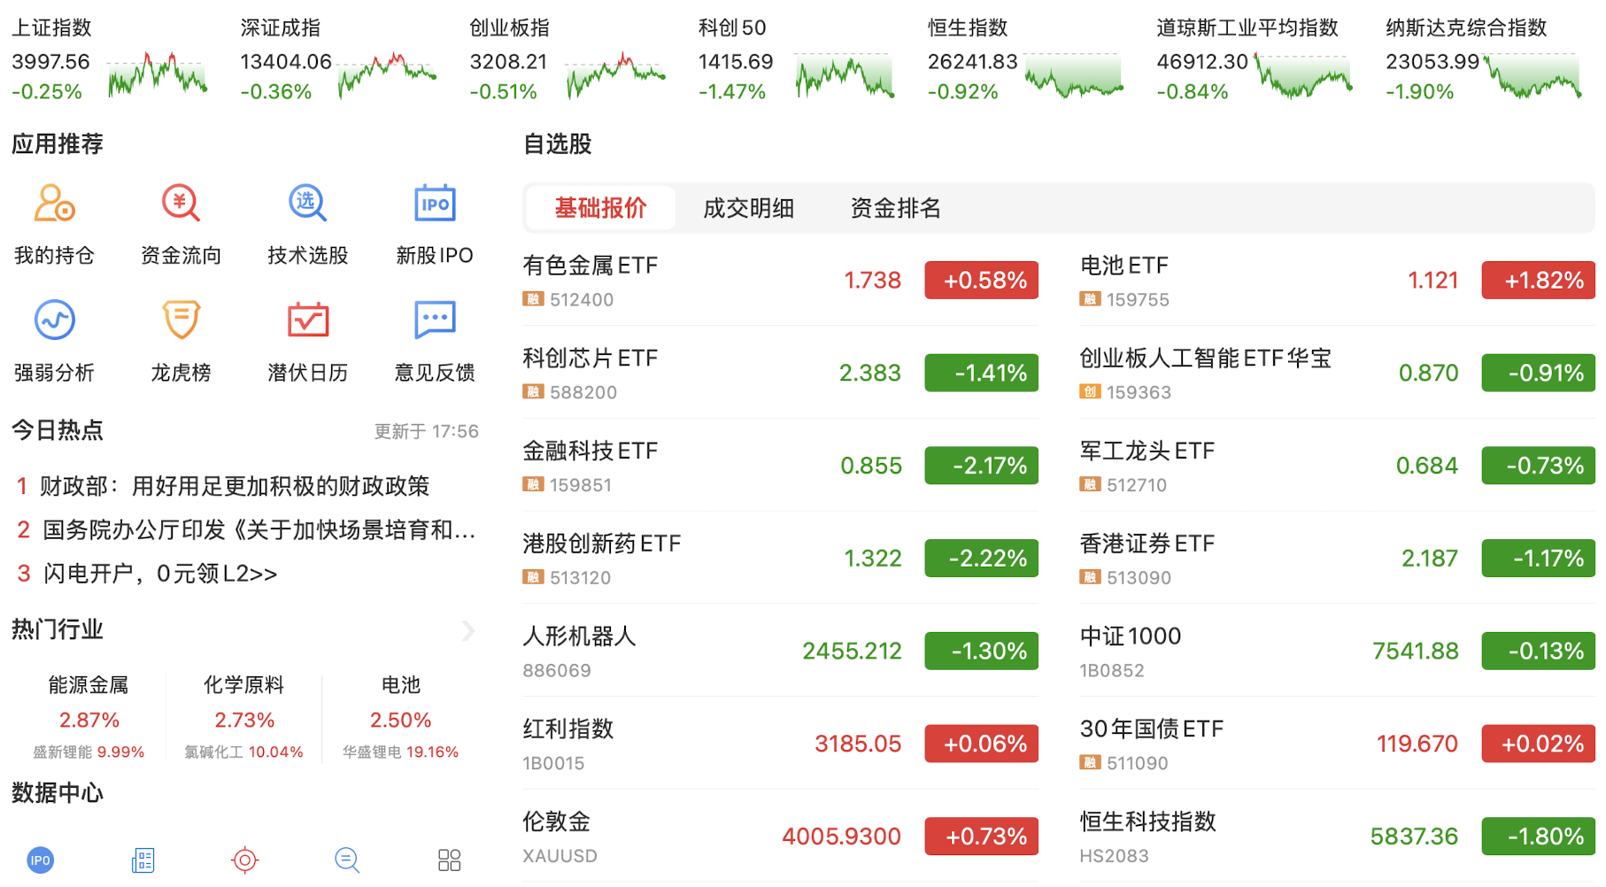Open the 强弱分析 analysis icon

point(54,320)
